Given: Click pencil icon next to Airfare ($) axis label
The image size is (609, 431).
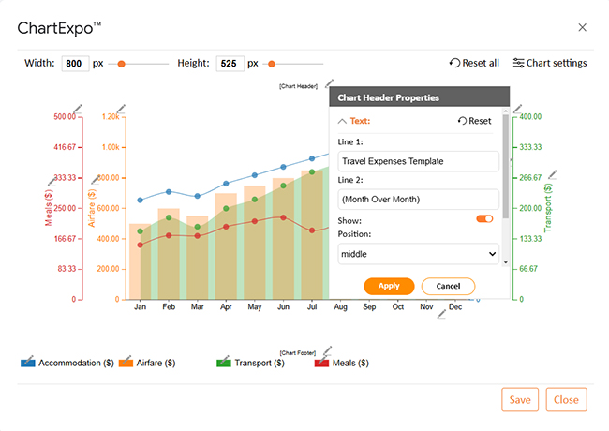Looking at the screenshot, I should [96, 179].
